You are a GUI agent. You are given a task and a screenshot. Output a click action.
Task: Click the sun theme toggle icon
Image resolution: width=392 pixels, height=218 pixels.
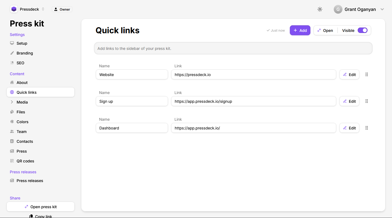tap(320, 9)
